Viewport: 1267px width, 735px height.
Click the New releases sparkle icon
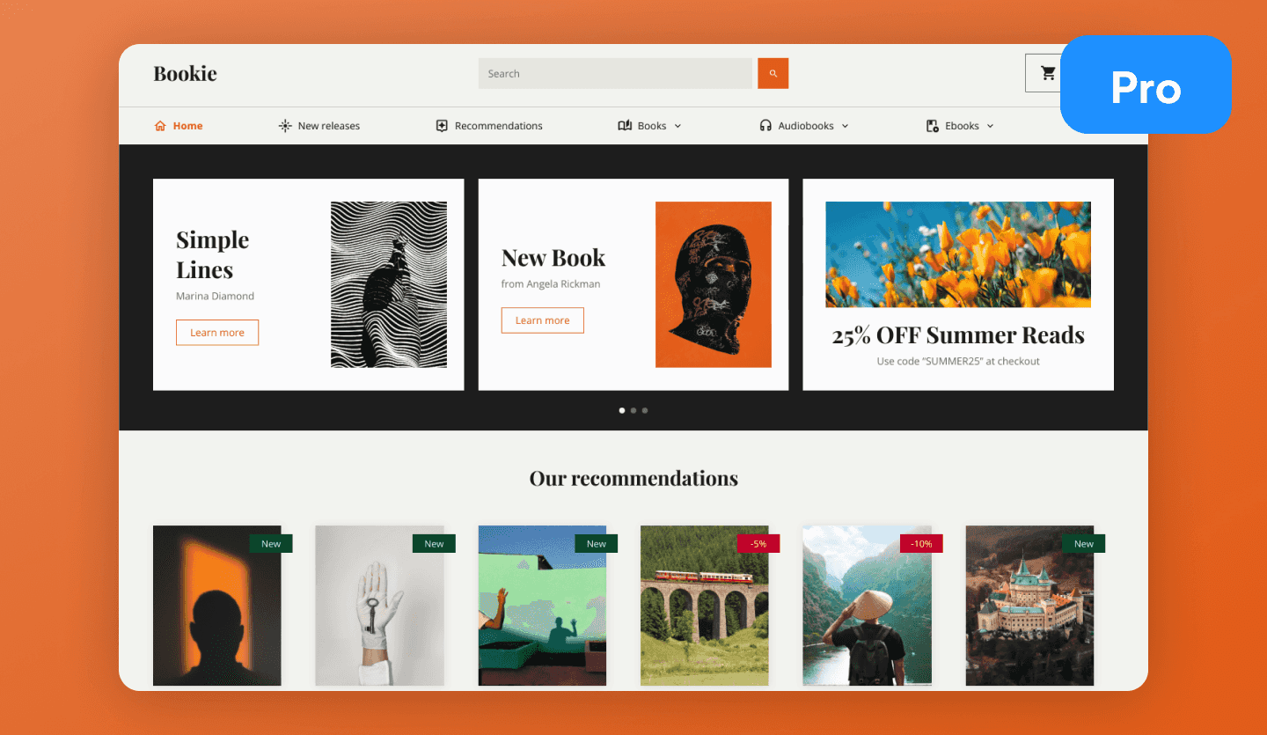tap(285, 126)
